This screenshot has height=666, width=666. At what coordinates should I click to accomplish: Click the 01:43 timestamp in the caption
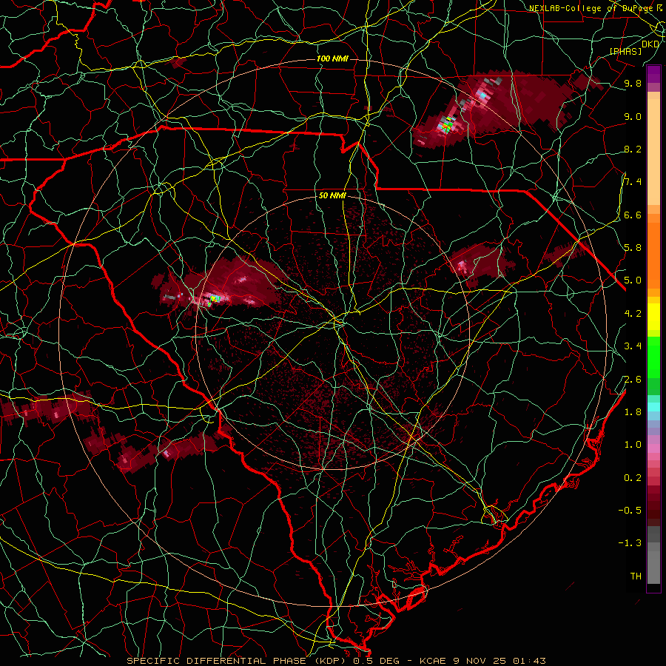[x=528, y=661]
